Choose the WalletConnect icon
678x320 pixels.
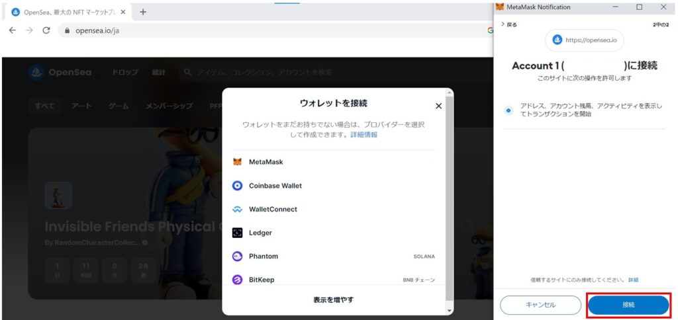click(237, 210)
